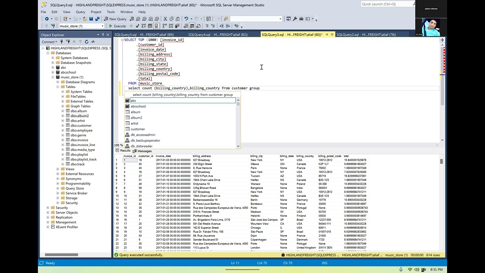This screenshot has height=273, width=485.
Task: Click Specify Values for Template Parameters icon
Action: [236, 26]
